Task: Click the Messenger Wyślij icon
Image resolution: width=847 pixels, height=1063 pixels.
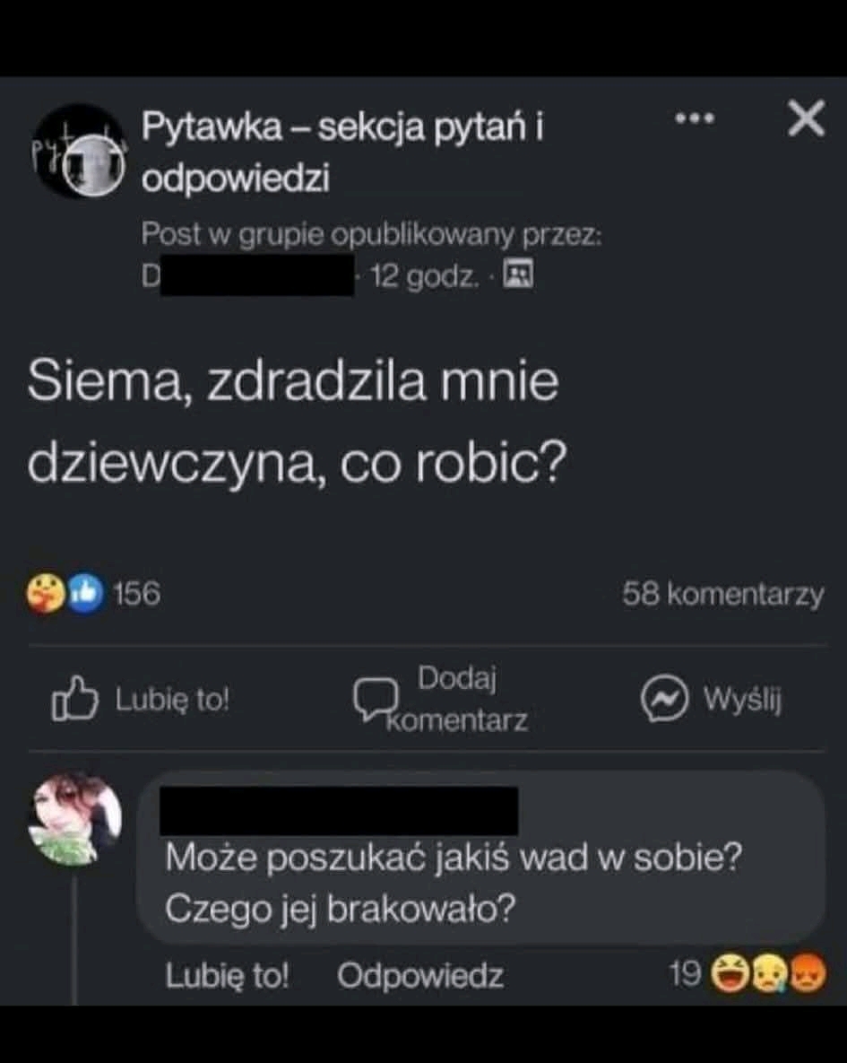Action: (665, 699)
